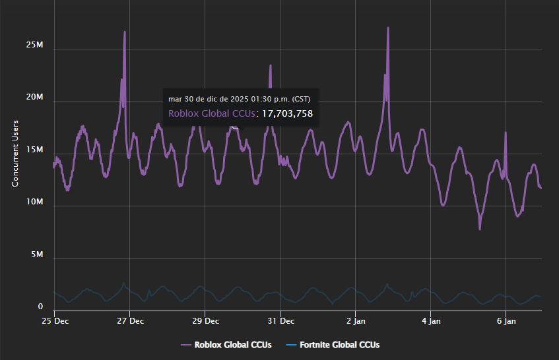Click the purple Roblox legend line swatch

pyautogui.click(x=186, y=345)
